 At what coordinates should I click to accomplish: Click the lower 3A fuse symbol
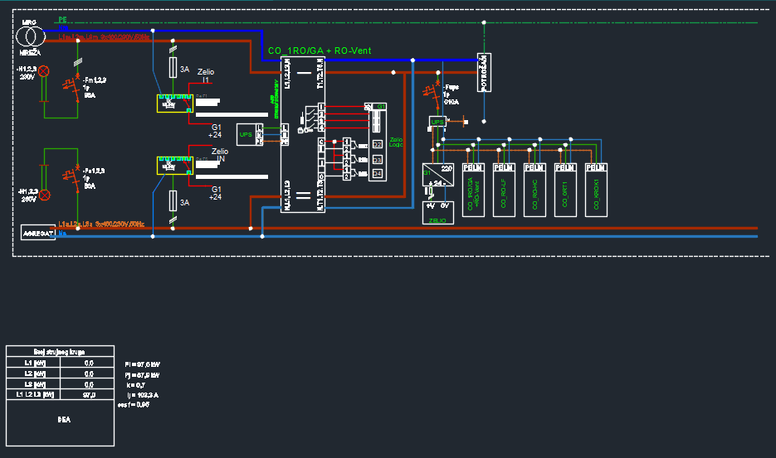click(173, 200)
